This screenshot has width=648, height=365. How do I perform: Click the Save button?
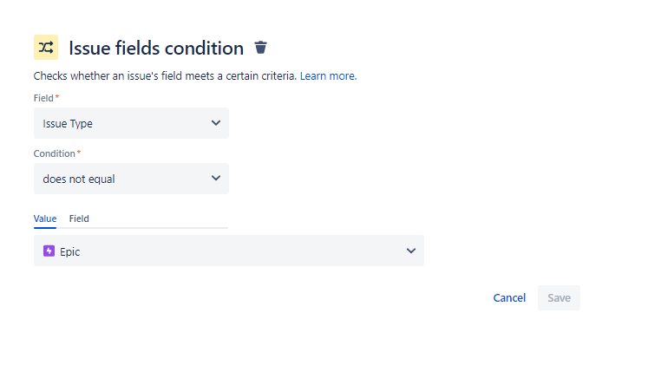[559, 297]
